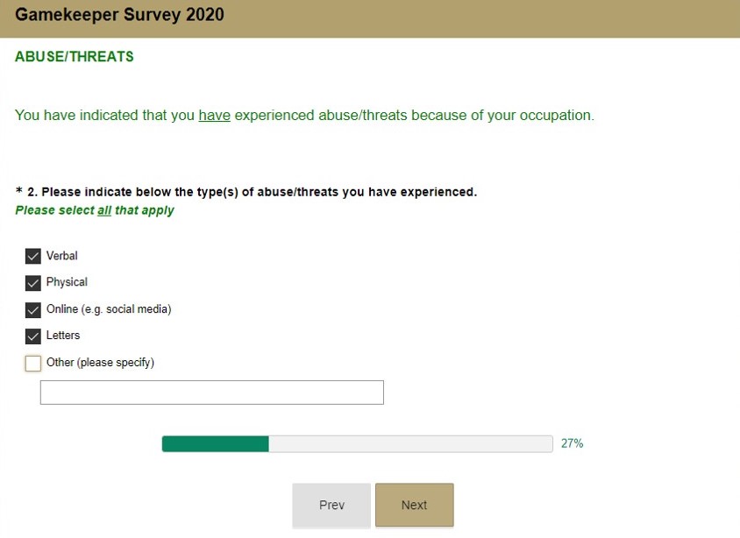Uncheck the Verbal checkbox
Viewport: 740px width, 538px height.
[33, 256]
